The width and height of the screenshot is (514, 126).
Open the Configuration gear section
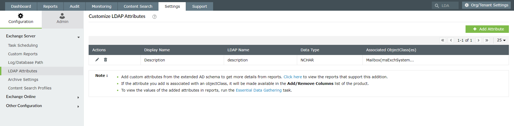pos(21,19)
